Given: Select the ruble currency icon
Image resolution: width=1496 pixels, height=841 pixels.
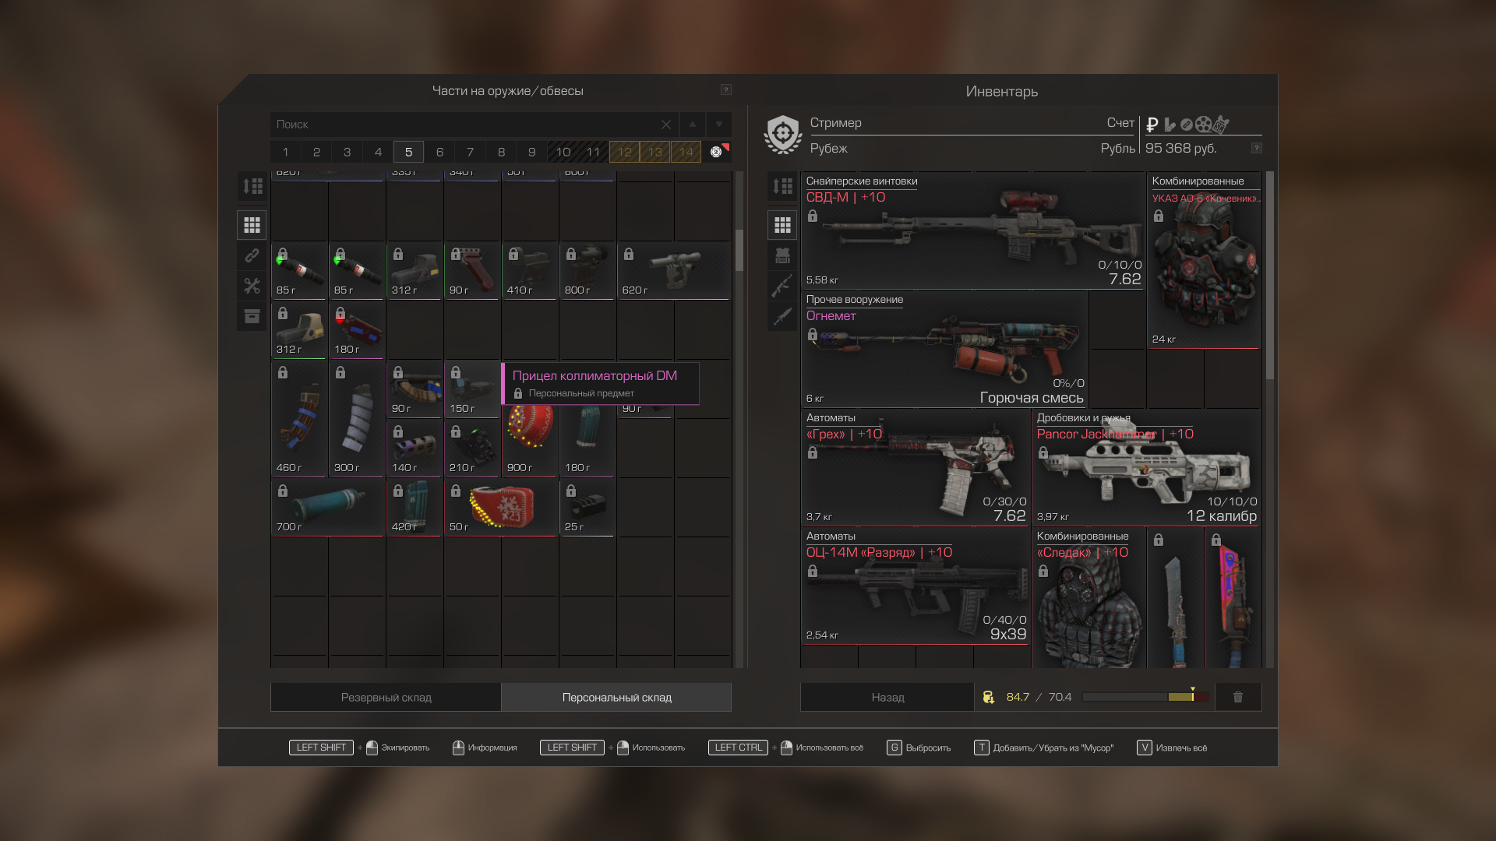Looking at the screenshot, I should (x=1152, y=125).
